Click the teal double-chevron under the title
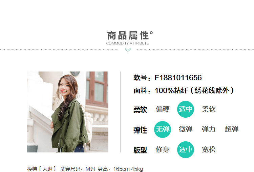 [128, 50]
